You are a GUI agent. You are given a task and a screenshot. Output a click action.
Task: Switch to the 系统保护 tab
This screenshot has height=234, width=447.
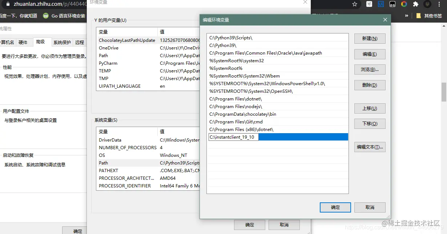coord(62,43)
